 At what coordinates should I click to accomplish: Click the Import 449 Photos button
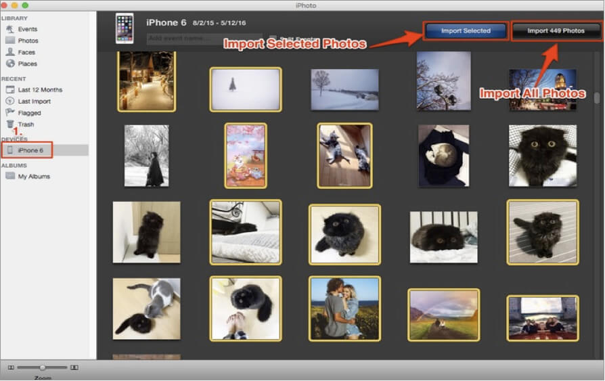pyautogui.click(x=556, y=31)
